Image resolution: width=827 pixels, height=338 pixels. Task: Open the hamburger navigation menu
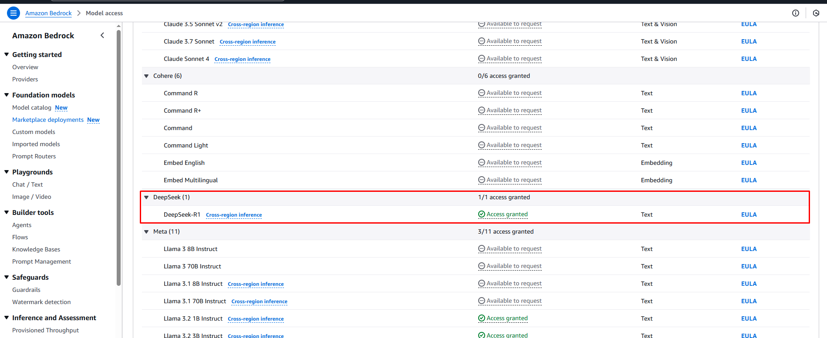pos(14,13)
